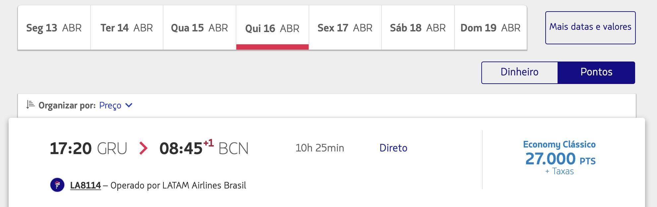
Task: Click the LATAM airline logo icon
Action: click(57, 185)
